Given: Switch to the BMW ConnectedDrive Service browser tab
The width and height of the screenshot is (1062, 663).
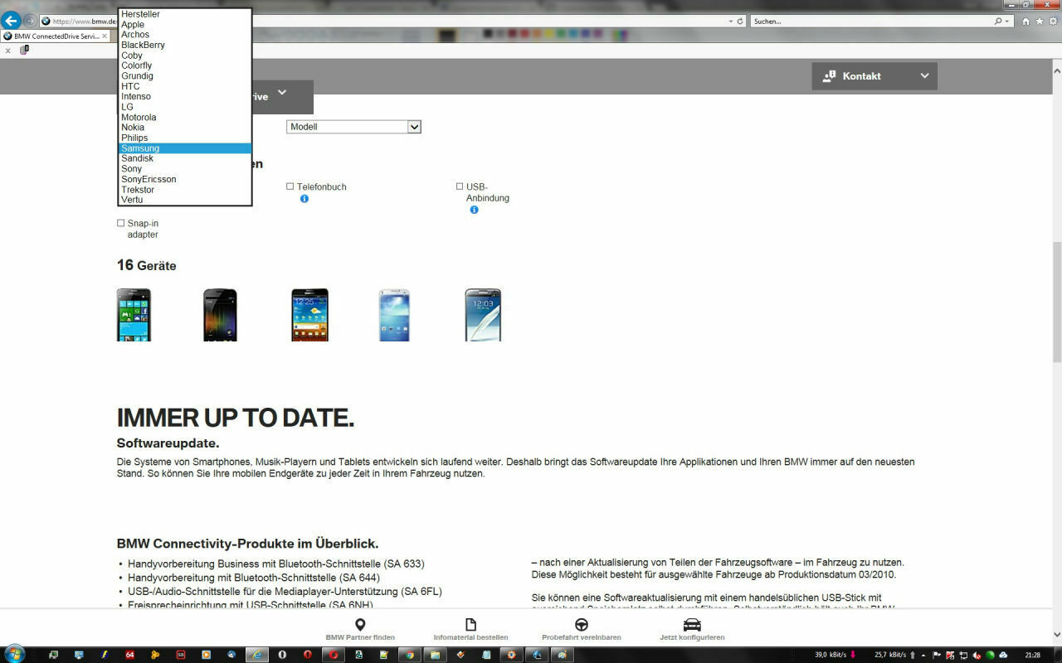Looking at the screenshot, I should tap(54, 36).
